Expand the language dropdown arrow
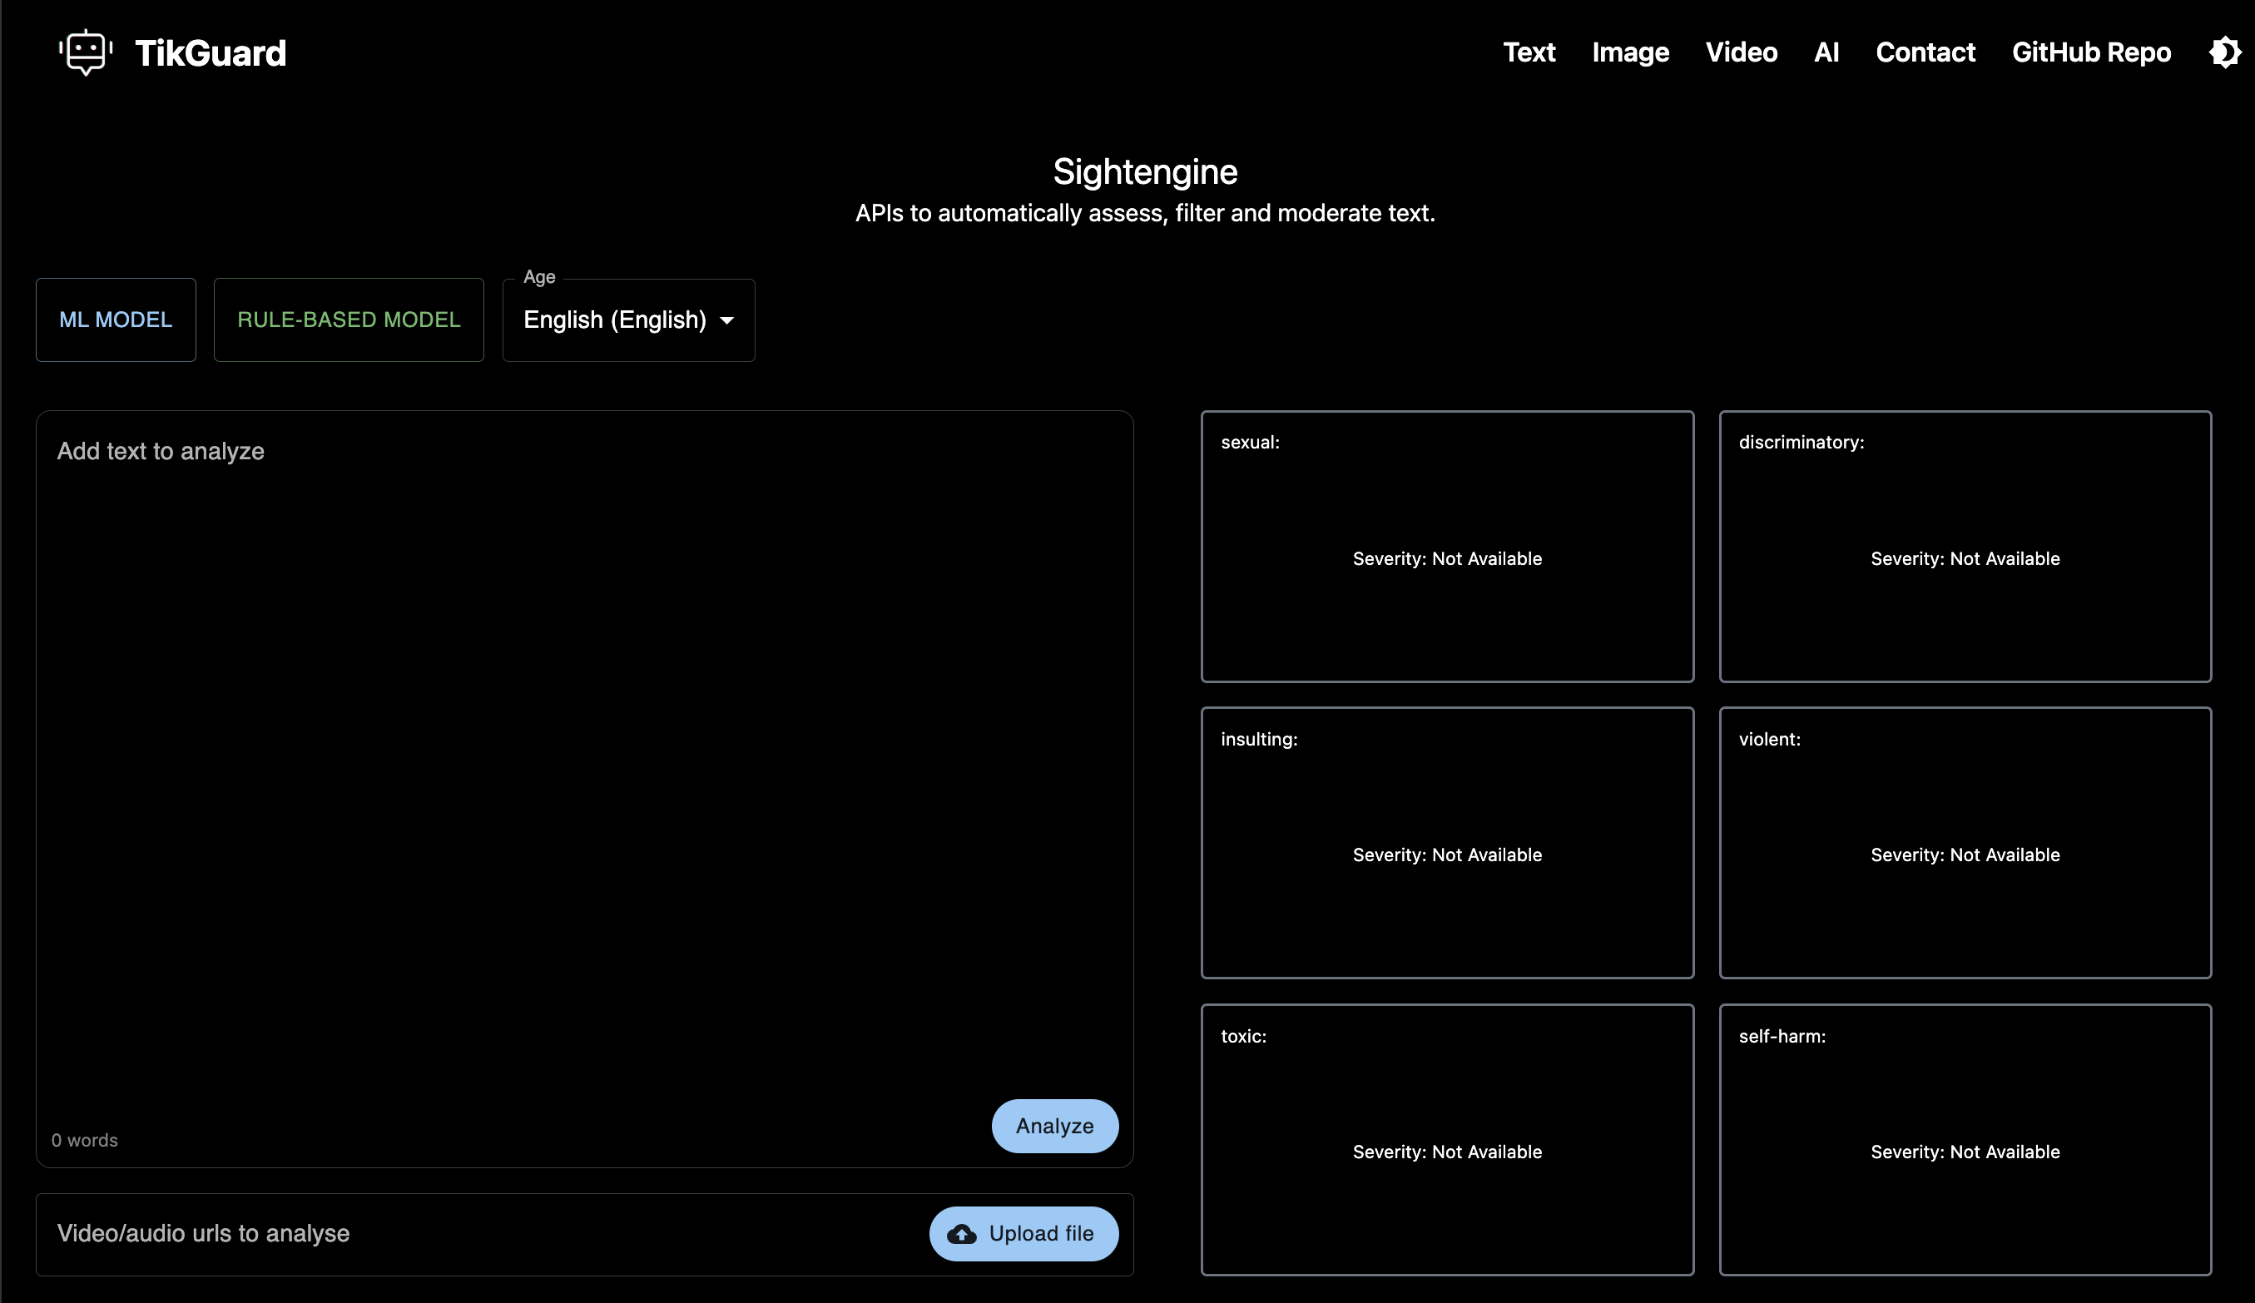The width and height of the screenshot is (2255, 1303). (726, 320)
